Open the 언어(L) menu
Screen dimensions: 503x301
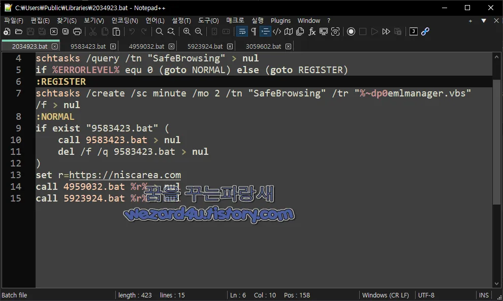click(155, 20)
